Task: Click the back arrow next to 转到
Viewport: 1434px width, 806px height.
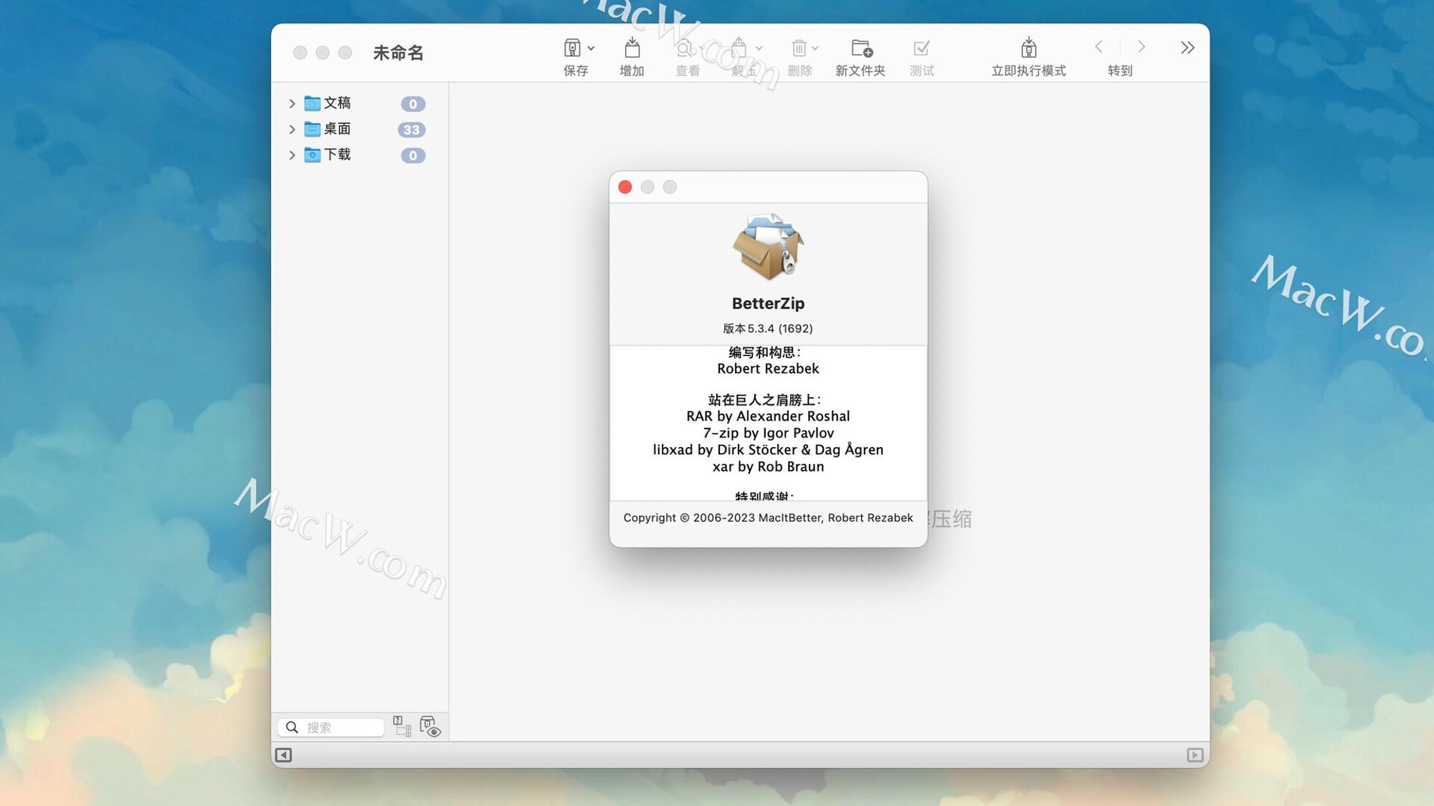Action: 1098,47
